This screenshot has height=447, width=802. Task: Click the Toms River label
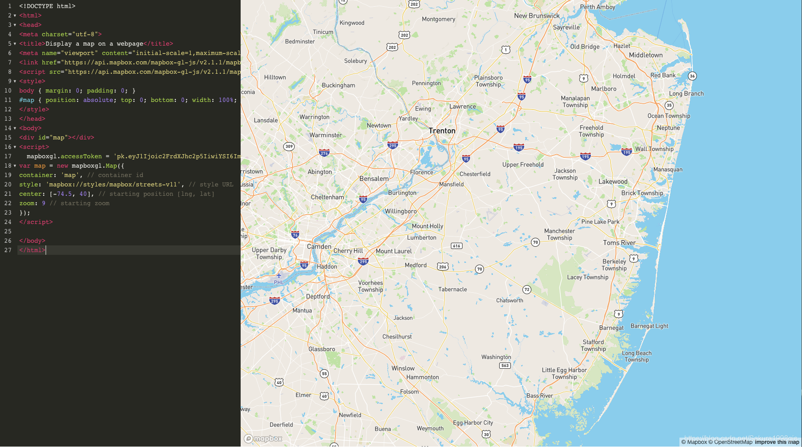pyautogui.click(x=620, y=243)
